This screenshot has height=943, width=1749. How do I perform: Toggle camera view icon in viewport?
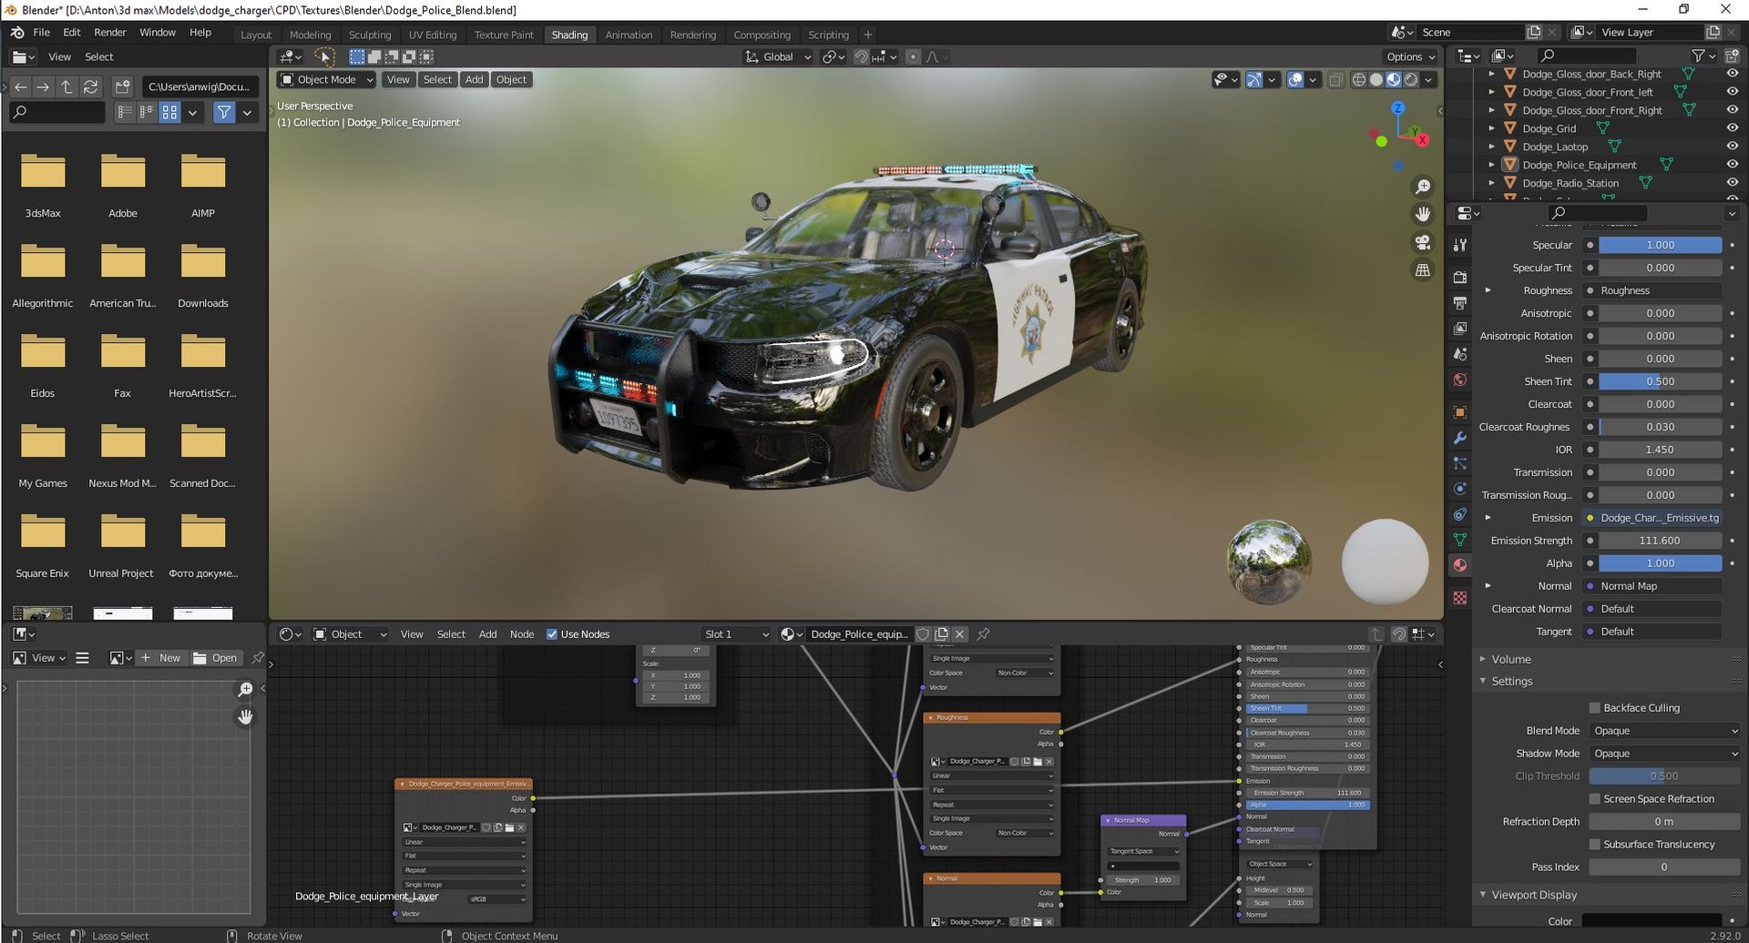pyautogui.click(x=1422, y=243)
